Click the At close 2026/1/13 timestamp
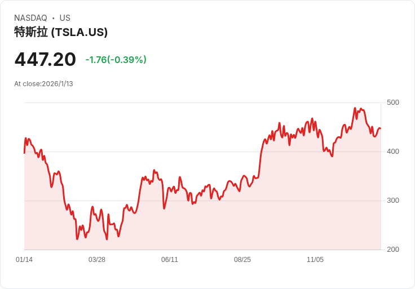This screenshot has height=289, width=415. coord(43,84)
